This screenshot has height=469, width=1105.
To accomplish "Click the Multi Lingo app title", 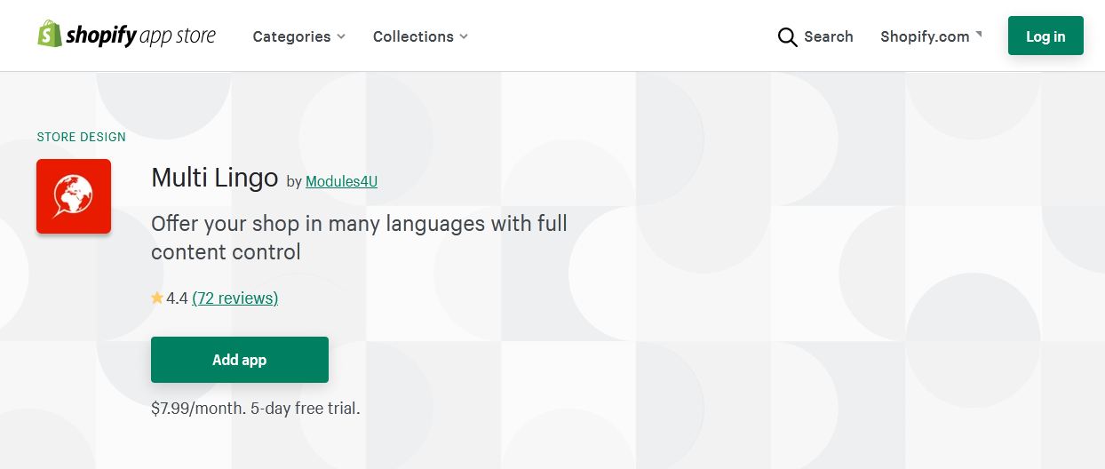I will [215, 178].
